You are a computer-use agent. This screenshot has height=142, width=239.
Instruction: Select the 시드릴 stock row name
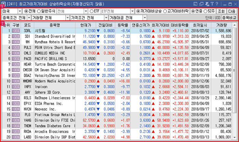pos(40,31)
